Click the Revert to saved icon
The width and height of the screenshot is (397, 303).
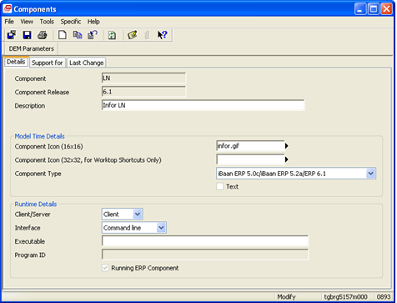tap(93, 35)
